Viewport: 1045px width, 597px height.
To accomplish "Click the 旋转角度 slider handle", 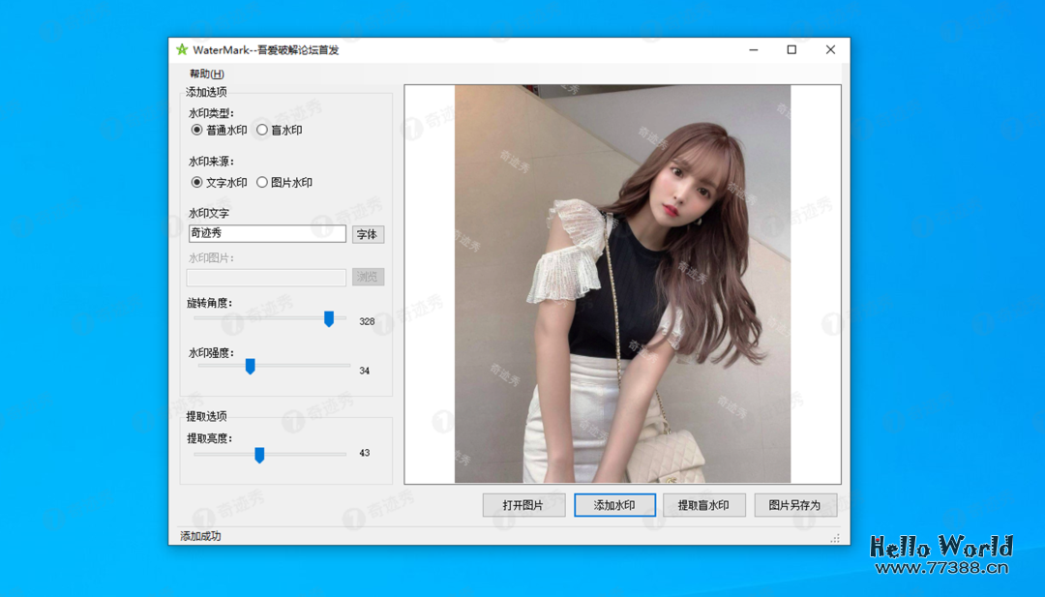I will pyautogui.click(x=329, y=319).
